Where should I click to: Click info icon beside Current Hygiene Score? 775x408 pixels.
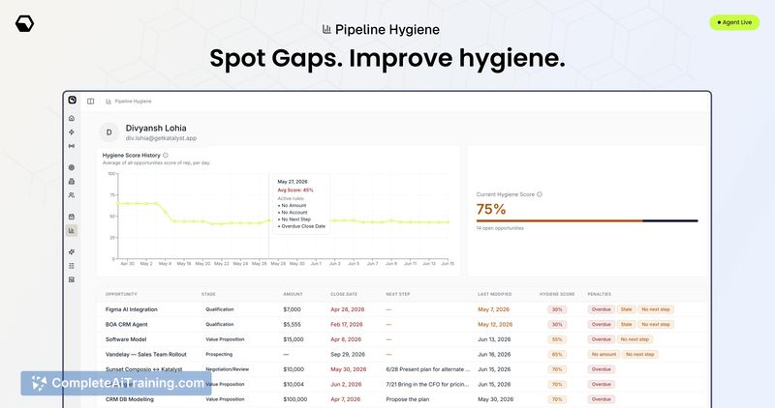540,194
